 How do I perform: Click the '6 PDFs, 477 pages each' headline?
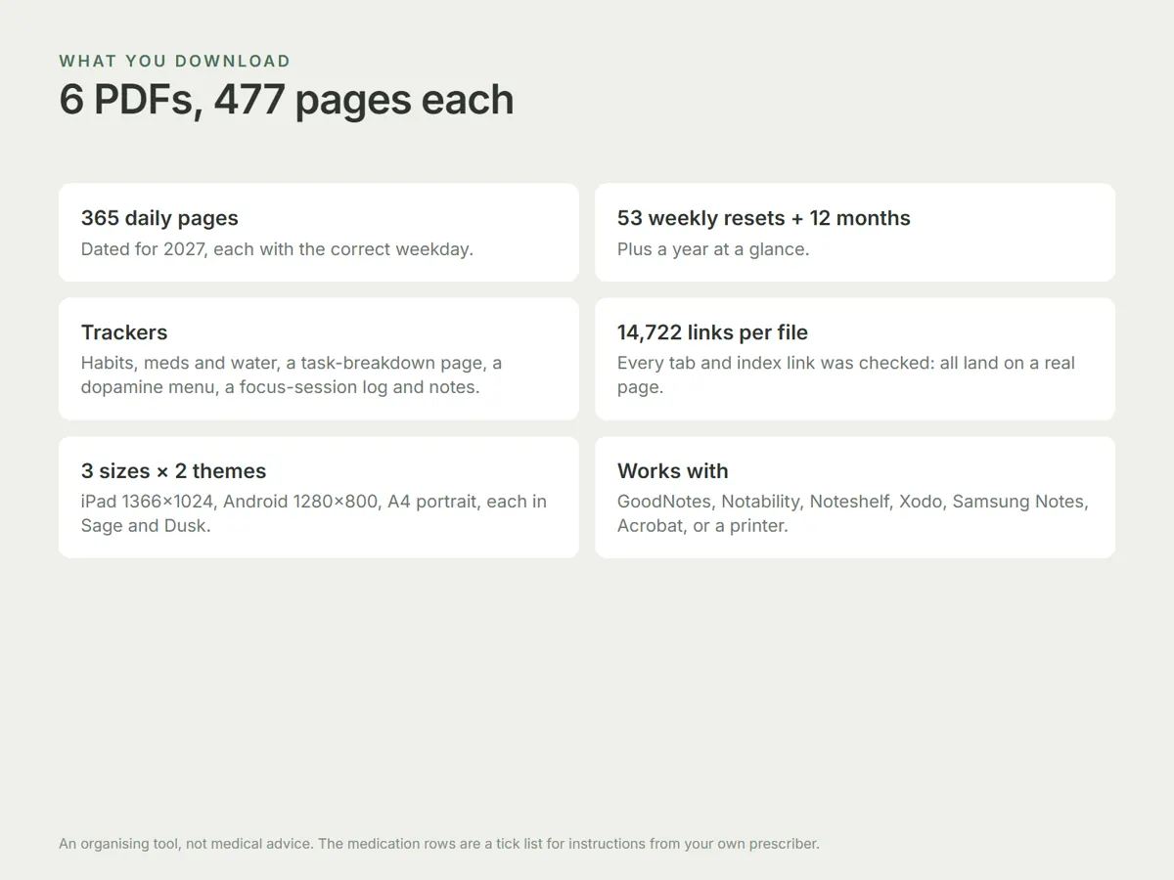(x=287, y=100)
